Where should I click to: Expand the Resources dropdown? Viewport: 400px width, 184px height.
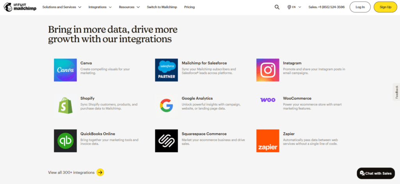129,7
